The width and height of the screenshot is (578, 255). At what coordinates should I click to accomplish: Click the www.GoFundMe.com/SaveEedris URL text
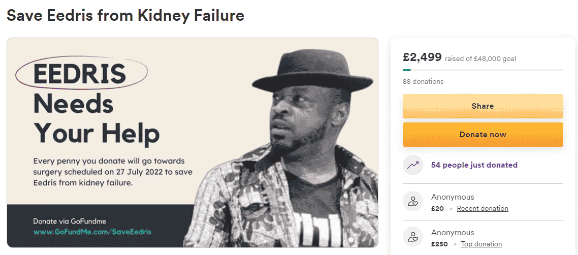click(x=92, y=232)
